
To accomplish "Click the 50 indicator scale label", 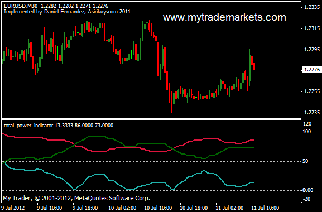I will (x=305, y=161).
